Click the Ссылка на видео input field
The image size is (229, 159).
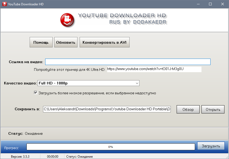[x=128, y=62]
